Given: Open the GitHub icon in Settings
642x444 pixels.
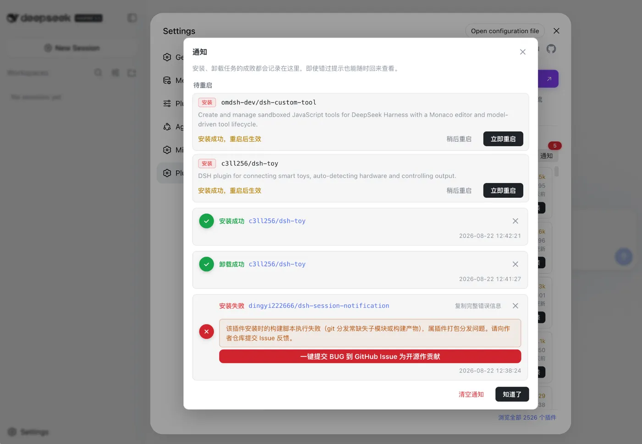Looking at the screenshot, I should pyautogui.click(x=551, y=49).
